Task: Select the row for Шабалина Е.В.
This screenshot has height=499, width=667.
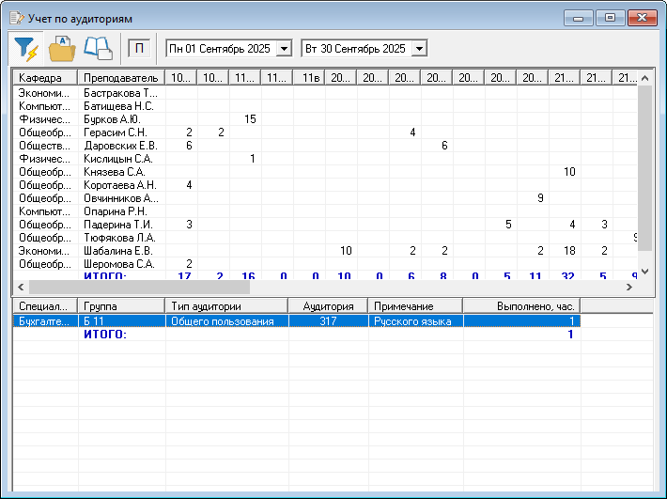Action: tap(118, 251)
